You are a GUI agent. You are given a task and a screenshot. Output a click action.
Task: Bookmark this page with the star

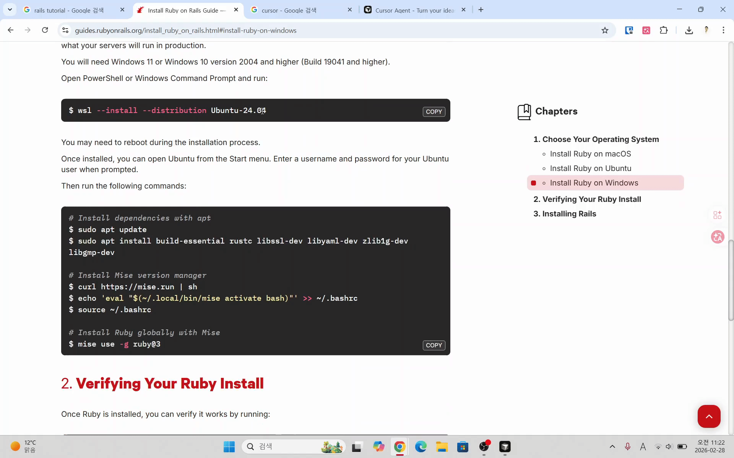click(605, 30)
